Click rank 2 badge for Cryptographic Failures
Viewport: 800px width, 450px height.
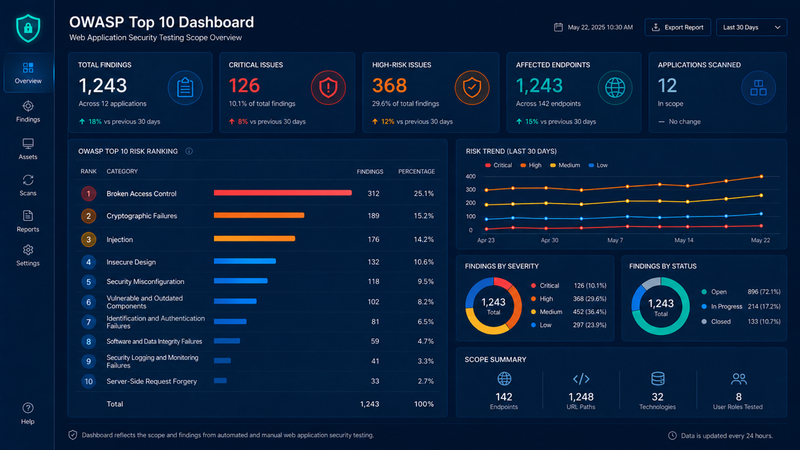(x=88, y=216)
